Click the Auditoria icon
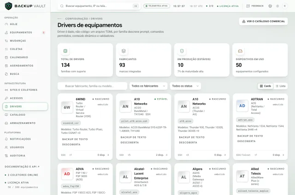Screen dimensions: 295x195 [6, 156]
